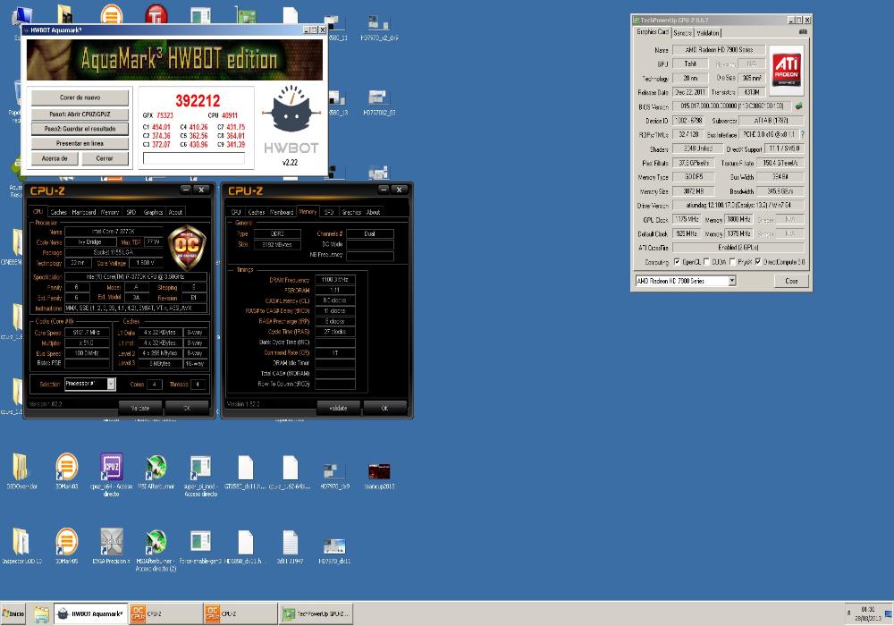Screen dimensions: 894x626
Task: Open the AMD Radeon HD 7900 Series dropdown
Action: click(732, 281)
